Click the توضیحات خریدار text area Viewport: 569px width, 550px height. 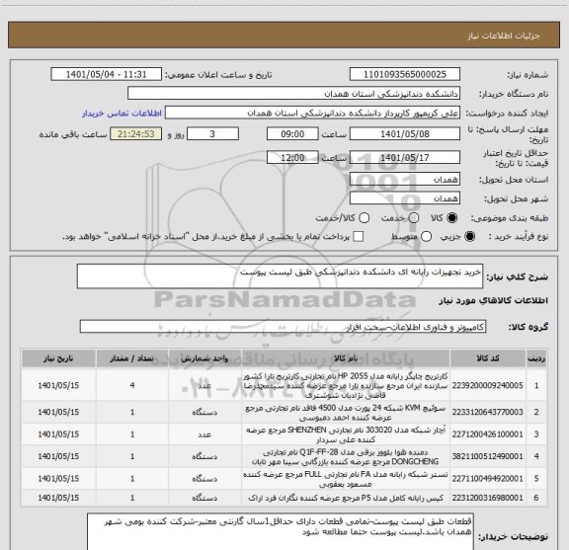coord(281,531)
